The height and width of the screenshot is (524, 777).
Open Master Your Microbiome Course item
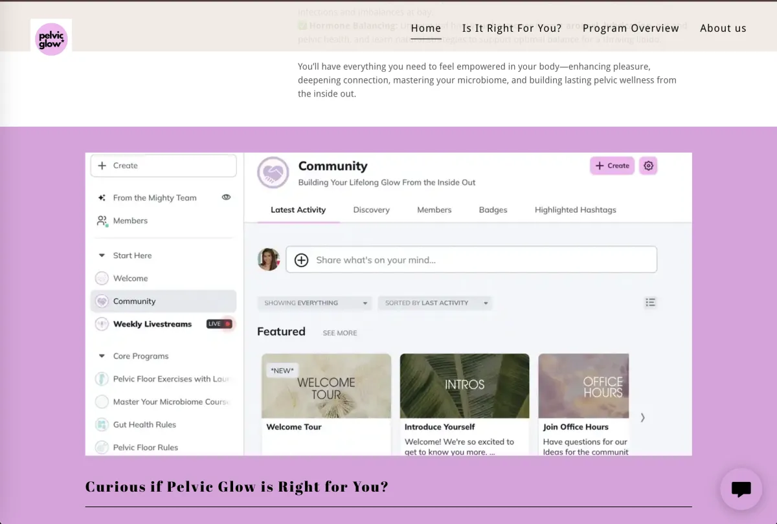172,402
